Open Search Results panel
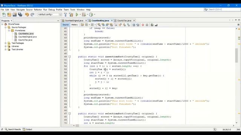 (13, 129)
